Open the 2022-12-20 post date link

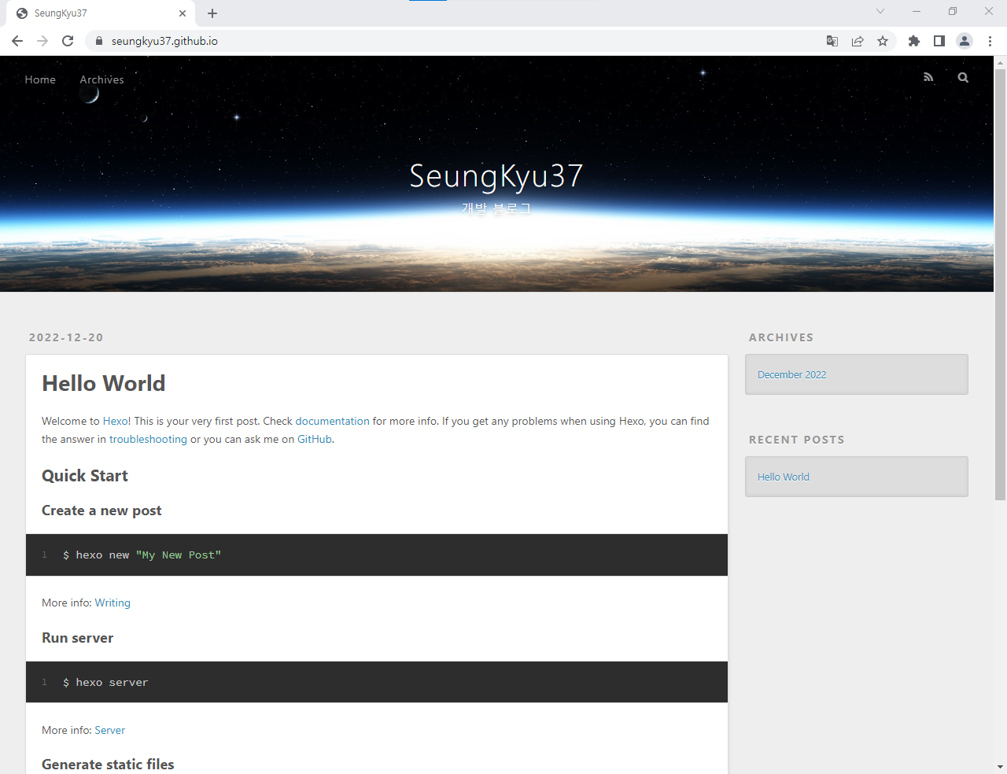(66, 337)
